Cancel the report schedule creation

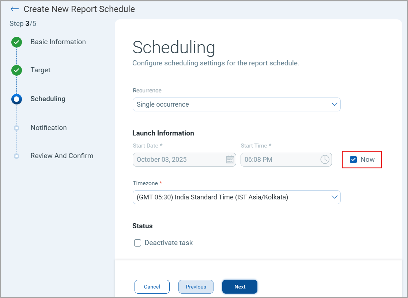click(152, 287)
